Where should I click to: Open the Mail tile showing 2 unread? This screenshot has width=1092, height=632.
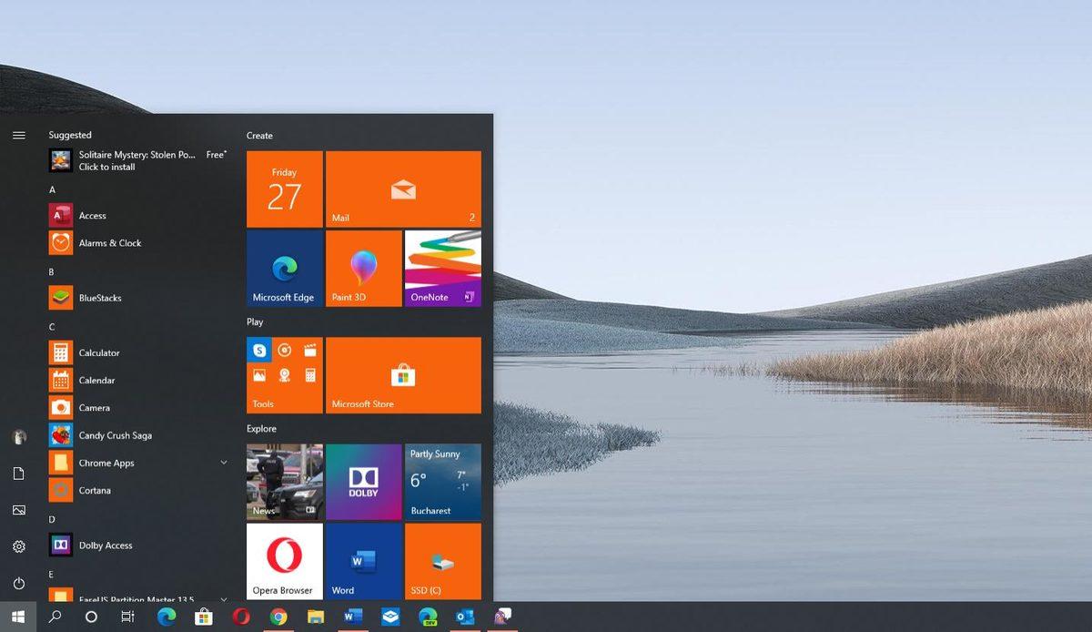point(403,188)
